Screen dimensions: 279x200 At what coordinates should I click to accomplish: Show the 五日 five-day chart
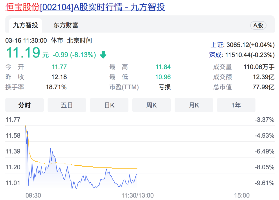[67, 105]
